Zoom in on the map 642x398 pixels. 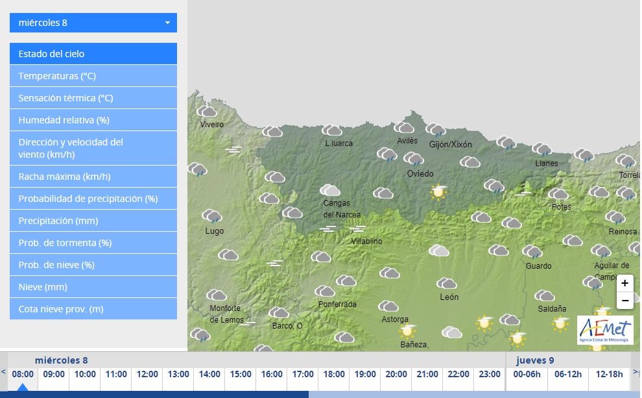[x=624, y=283]
